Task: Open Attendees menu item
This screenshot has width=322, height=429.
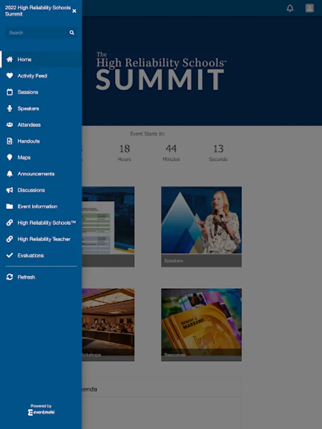Action: [x=41, y=125]
